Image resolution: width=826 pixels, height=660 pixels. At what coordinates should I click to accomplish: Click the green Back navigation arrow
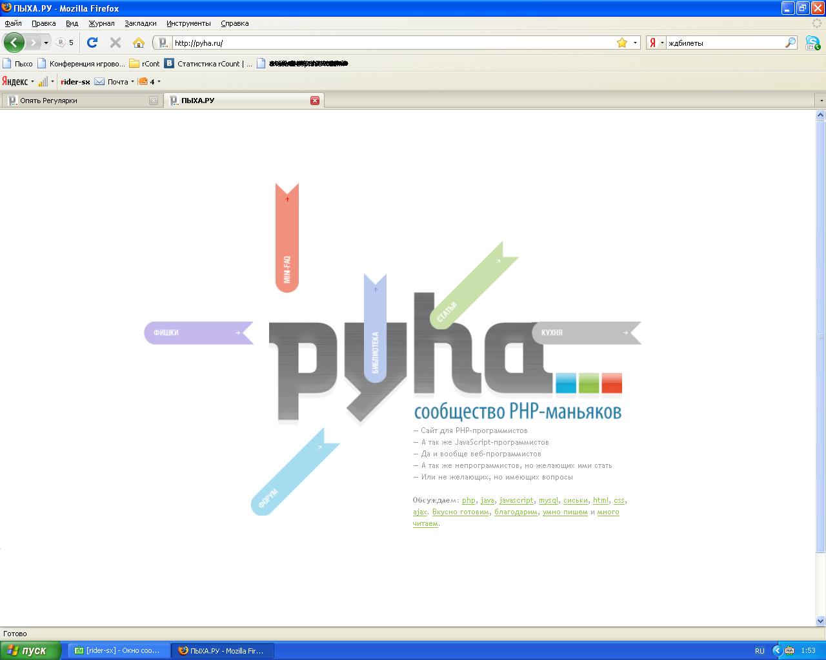tap(14, 43)
